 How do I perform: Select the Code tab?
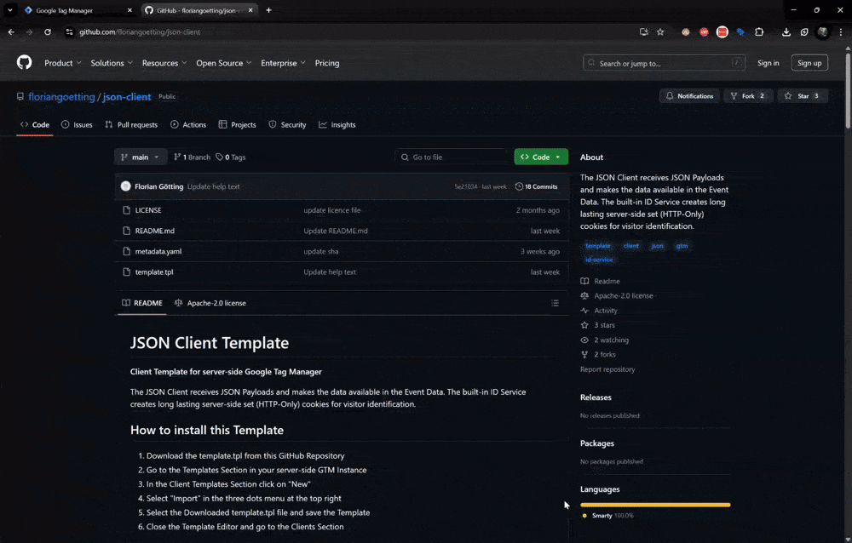coord(35,125)
